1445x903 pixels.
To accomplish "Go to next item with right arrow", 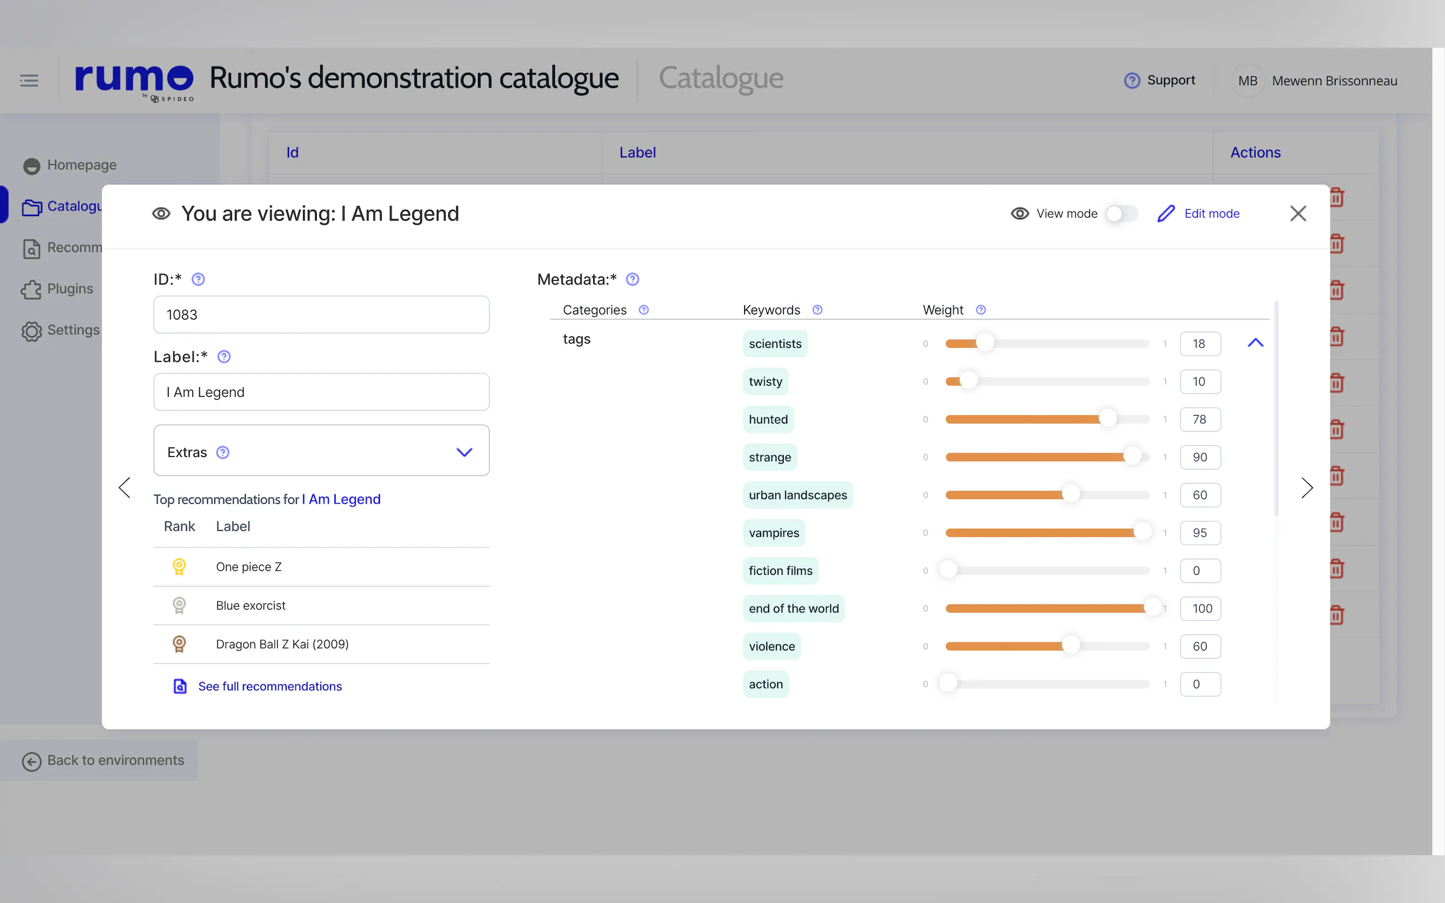I will (1307, 488).
